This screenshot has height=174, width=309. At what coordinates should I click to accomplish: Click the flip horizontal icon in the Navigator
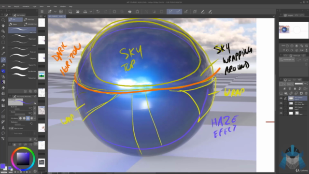(x=301, y=50)
